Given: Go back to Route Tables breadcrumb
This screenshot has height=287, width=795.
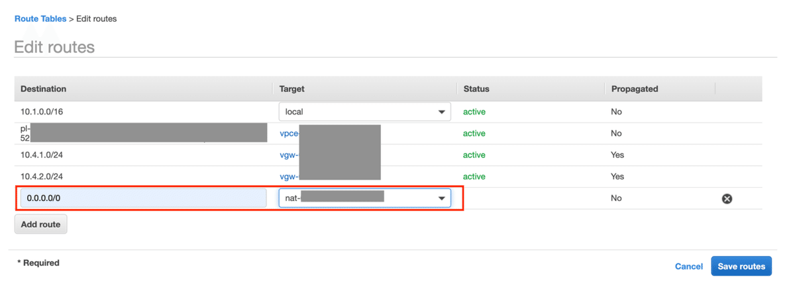Looking at the screenshot, I should click(40, 19).
